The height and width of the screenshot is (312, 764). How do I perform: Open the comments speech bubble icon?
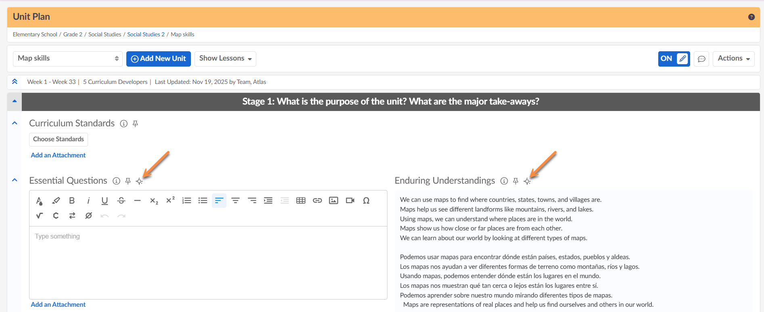[701, 59]
